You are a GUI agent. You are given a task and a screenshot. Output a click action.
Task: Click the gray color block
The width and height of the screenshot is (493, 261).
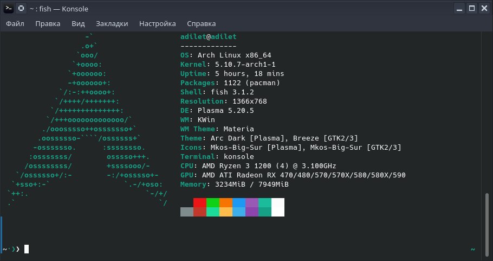tap(187, 212)
